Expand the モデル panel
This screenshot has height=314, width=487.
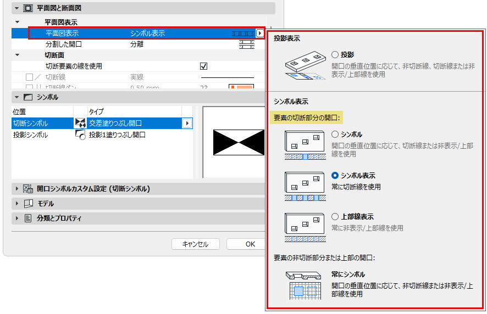(x=17, y=204)
